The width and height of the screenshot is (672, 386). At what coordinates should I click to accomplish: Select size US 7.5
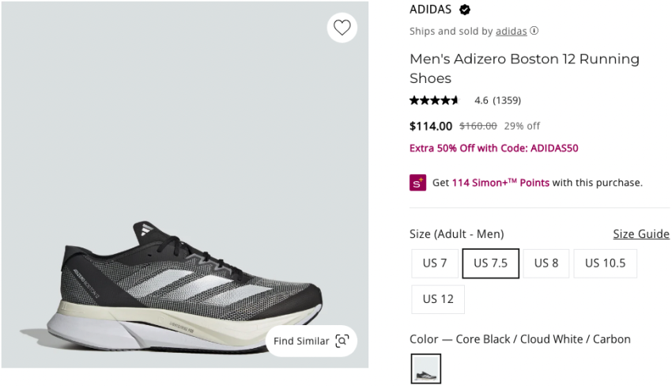490,263
